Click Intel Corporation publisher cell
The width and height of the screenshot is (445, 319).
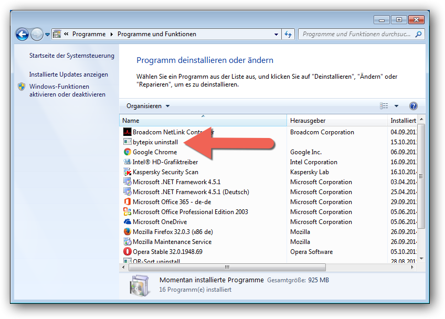314,162
